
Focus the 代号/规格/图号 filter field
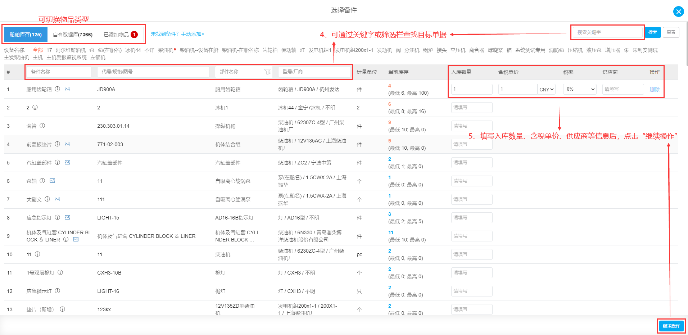(x=153, y=72)
